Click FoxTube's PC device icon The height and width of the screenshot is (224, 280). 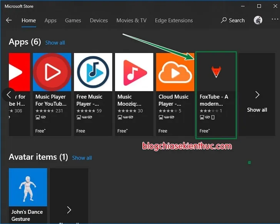point(202,117)
